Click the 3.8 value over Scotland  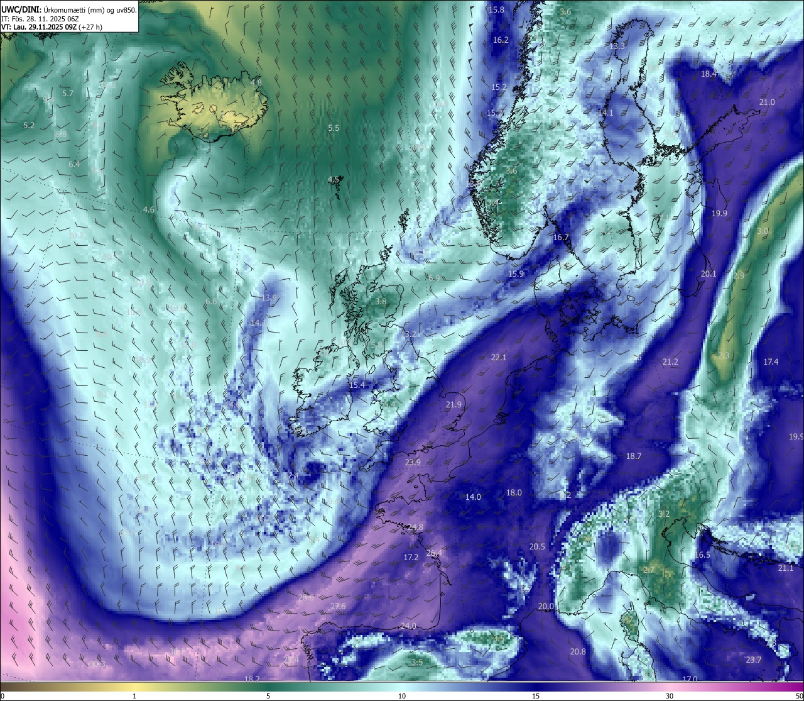point(381,302)
